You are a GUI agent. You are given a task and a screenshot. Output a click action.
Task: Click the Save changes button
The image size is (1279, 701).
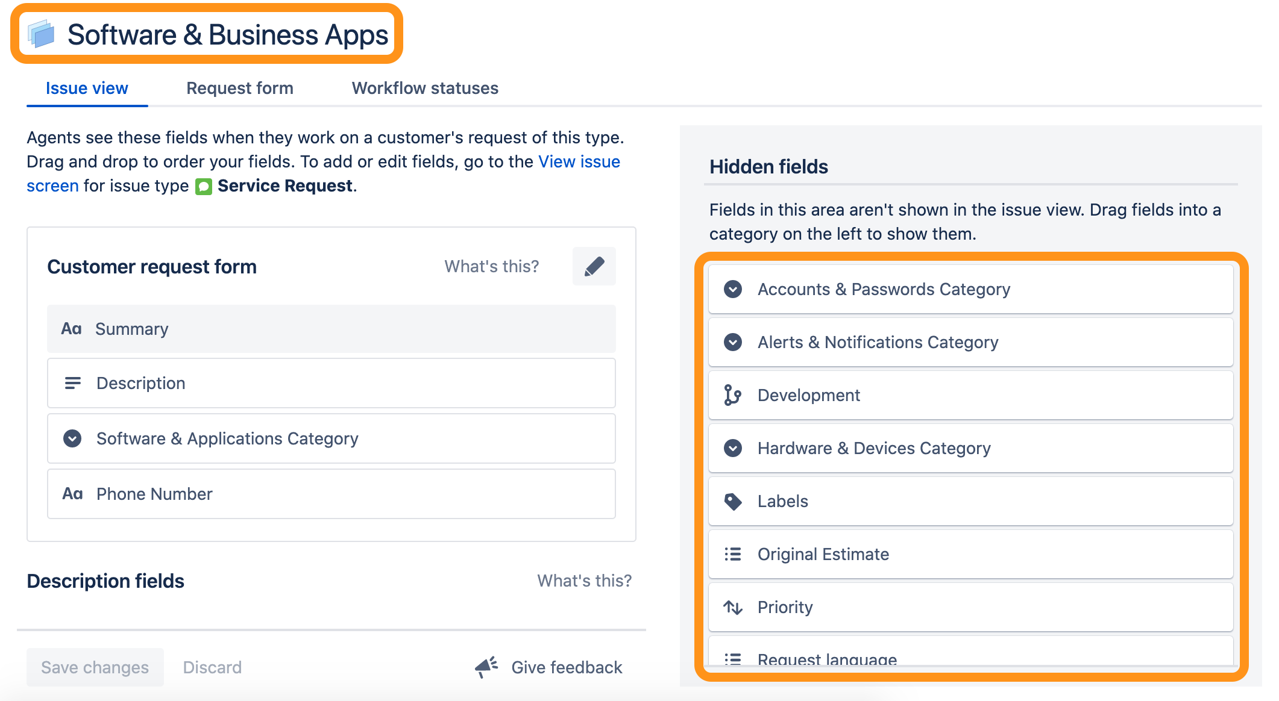95,667
